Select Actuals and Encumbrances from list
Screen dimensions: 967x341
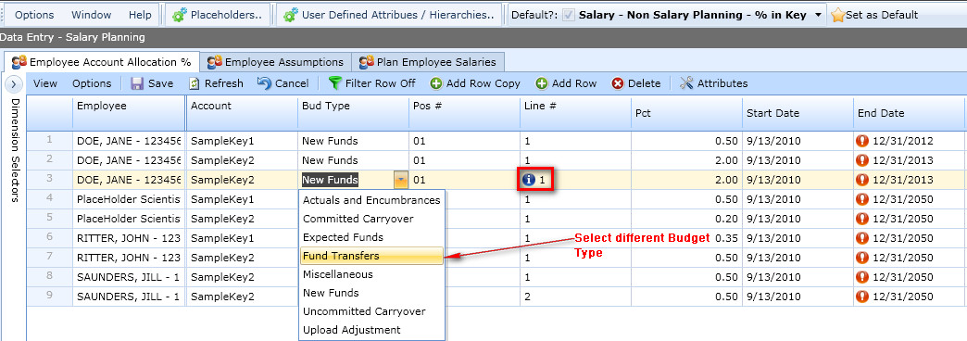pos(371,200)
